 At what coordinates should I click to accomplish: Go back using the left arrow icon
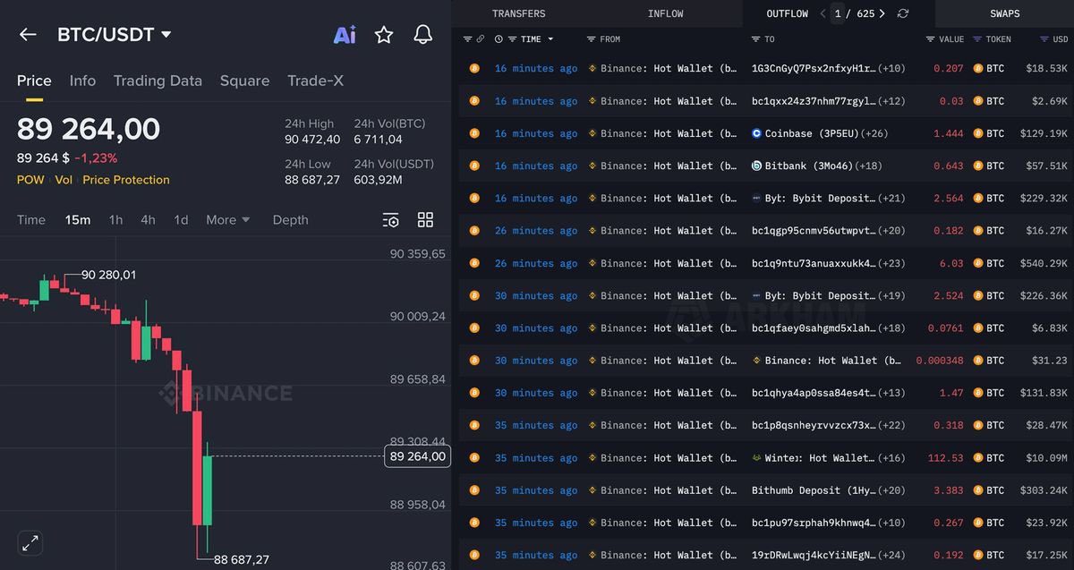pyautogui.click(x=28, y=35)
